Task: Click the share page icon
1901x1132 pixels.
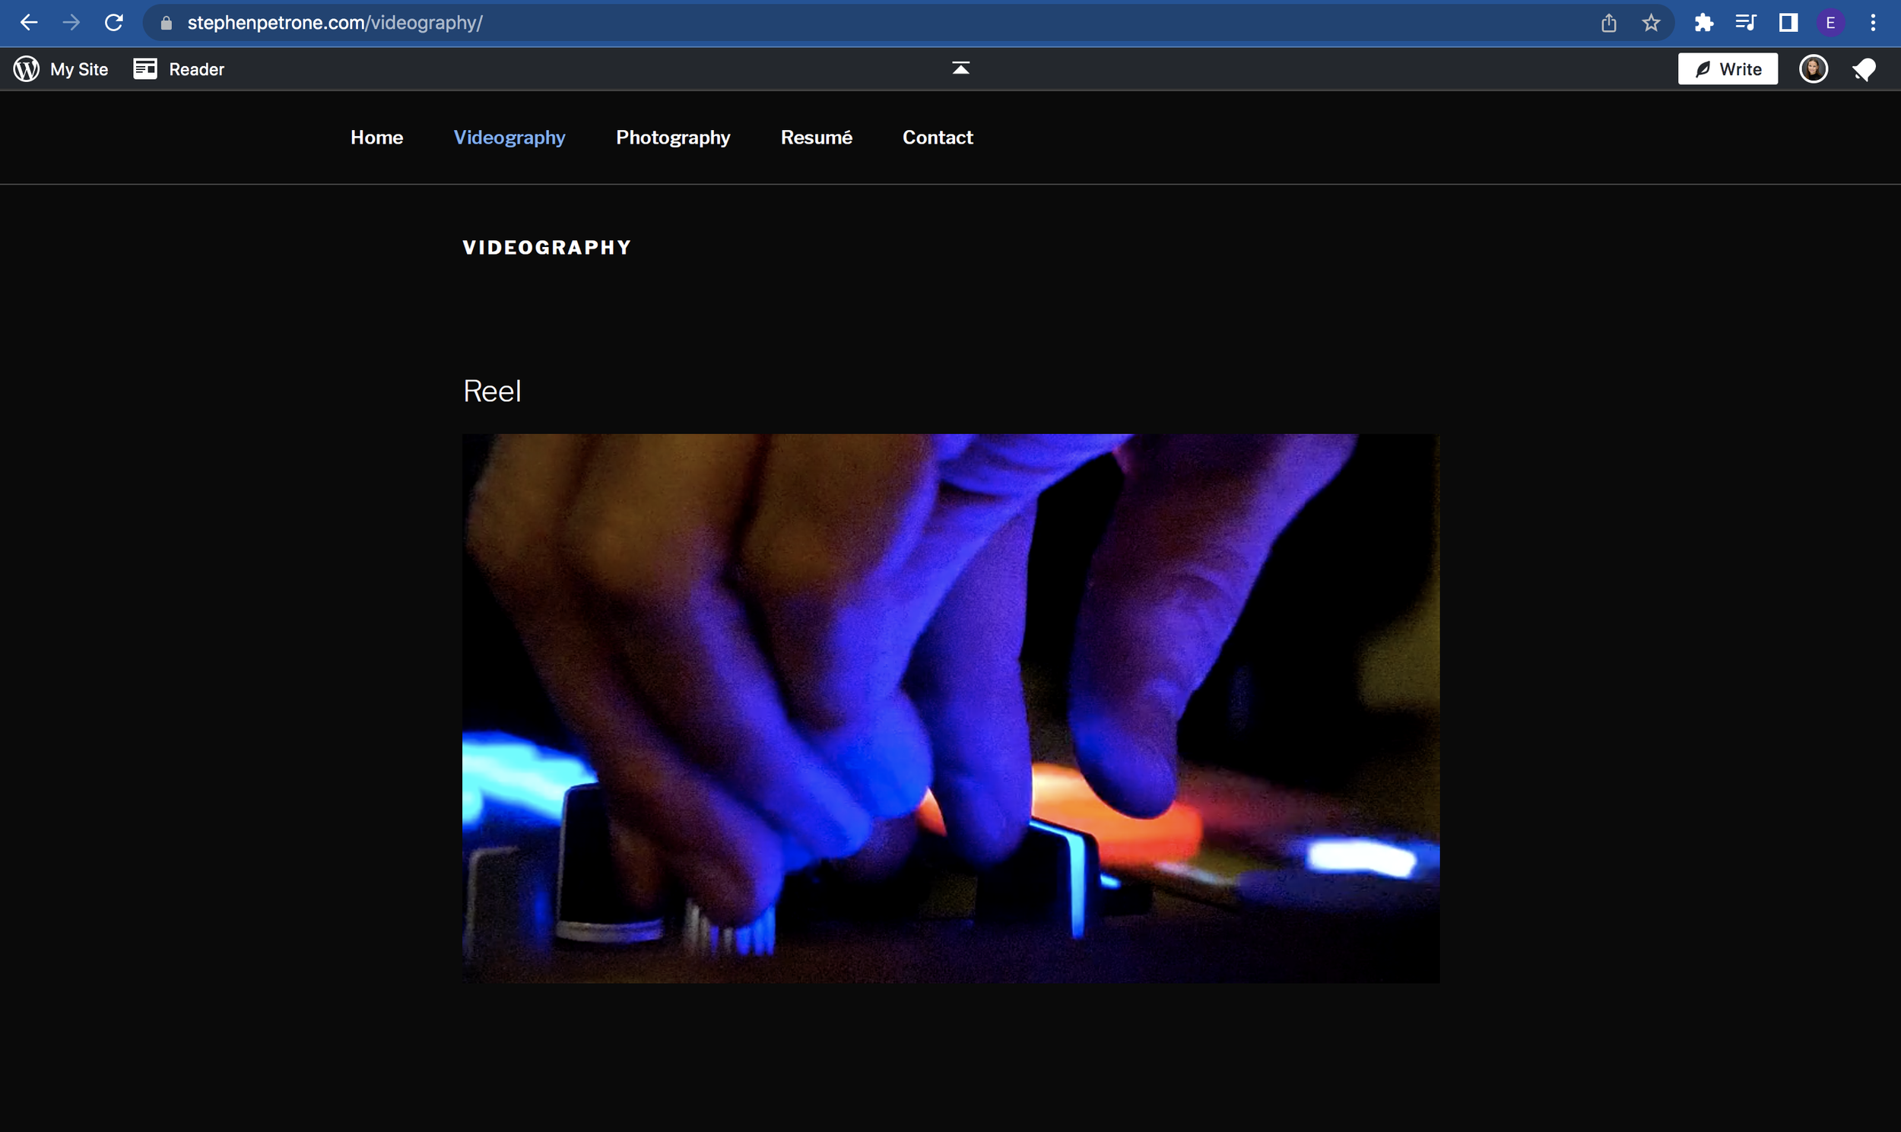Action: coord(1609,23)
